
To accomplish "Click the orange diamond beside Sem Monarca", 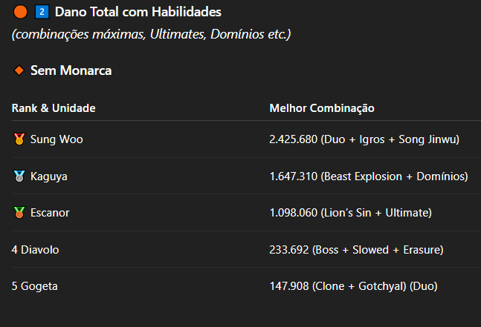I will (x=19, y=71).
